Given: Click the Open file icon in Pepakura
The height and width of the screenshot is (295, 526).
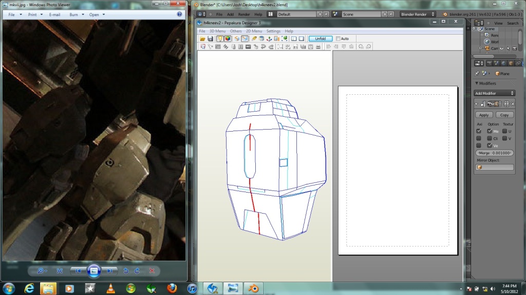Looking at the screenshot, I should 203,39.
